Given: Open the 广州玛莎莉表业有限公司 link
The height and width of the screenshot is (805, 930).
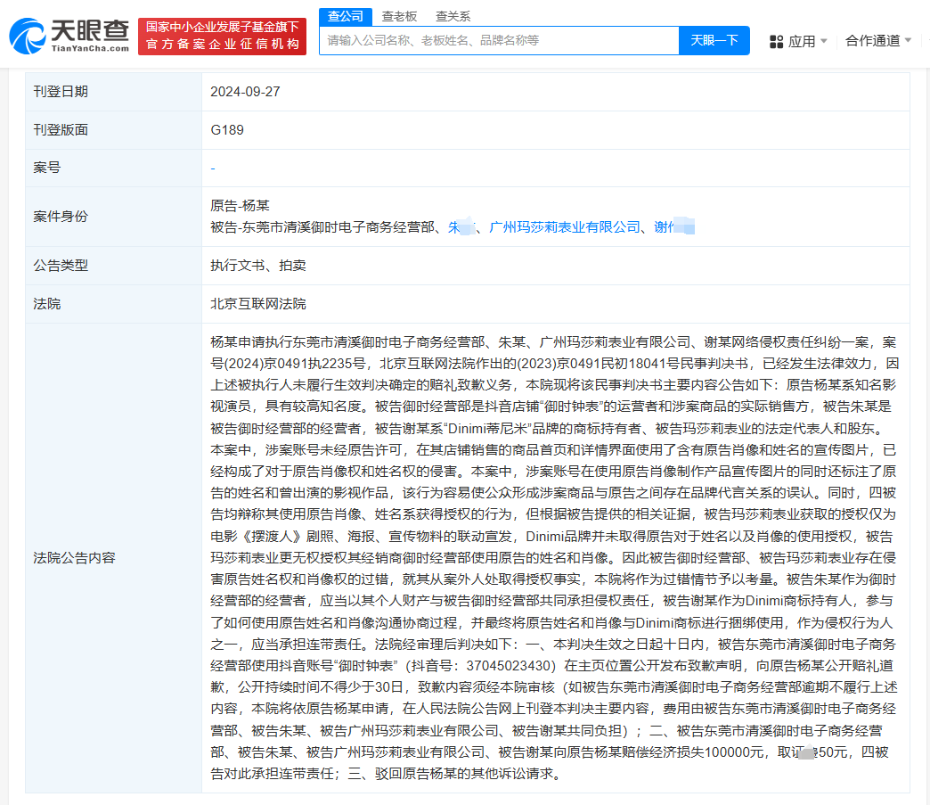Looking at the screenshot, I should click(564, 227).
